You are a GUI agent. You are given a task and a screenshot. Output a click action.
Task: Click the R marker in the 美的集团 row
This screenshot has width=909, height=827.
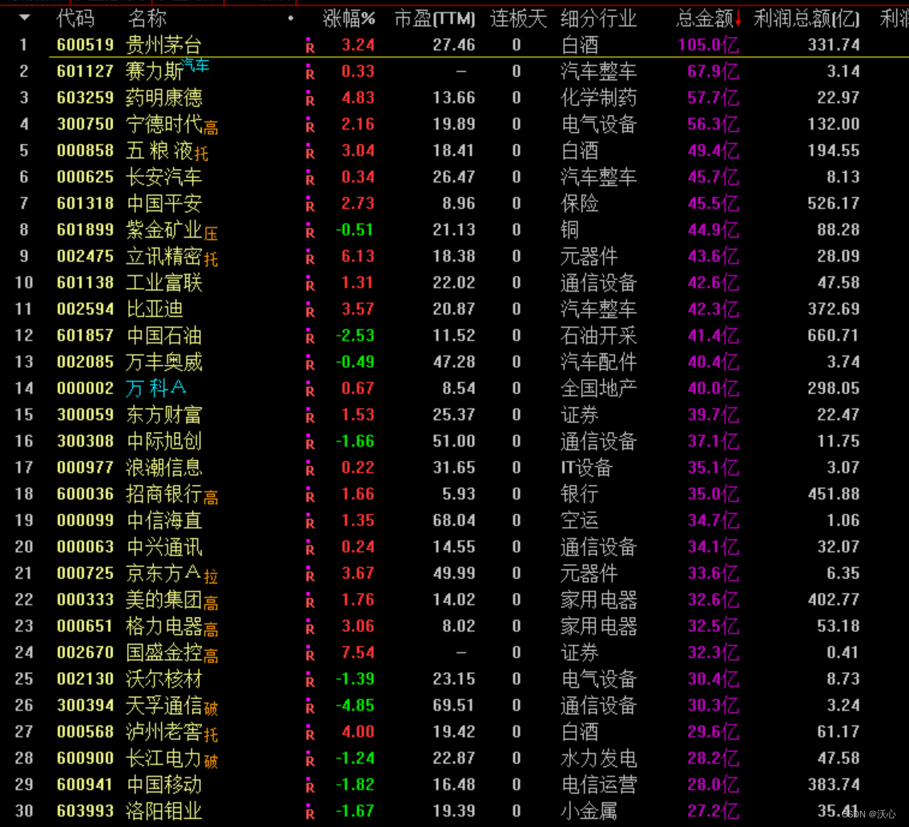(x=310, y=600)
